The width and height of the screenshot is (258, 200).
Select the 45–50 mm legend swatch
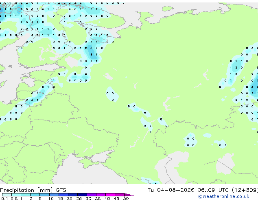click(x=120, y=195)
